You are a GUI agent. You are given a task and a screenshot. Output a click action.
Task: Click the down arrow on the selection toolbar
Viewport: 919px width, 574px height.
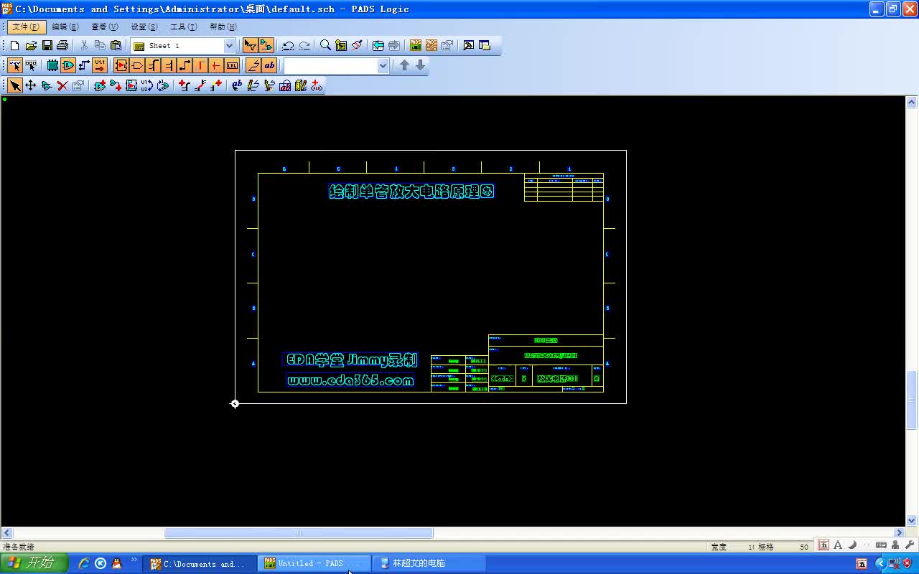pyautogui.click(x=421, y=65)
